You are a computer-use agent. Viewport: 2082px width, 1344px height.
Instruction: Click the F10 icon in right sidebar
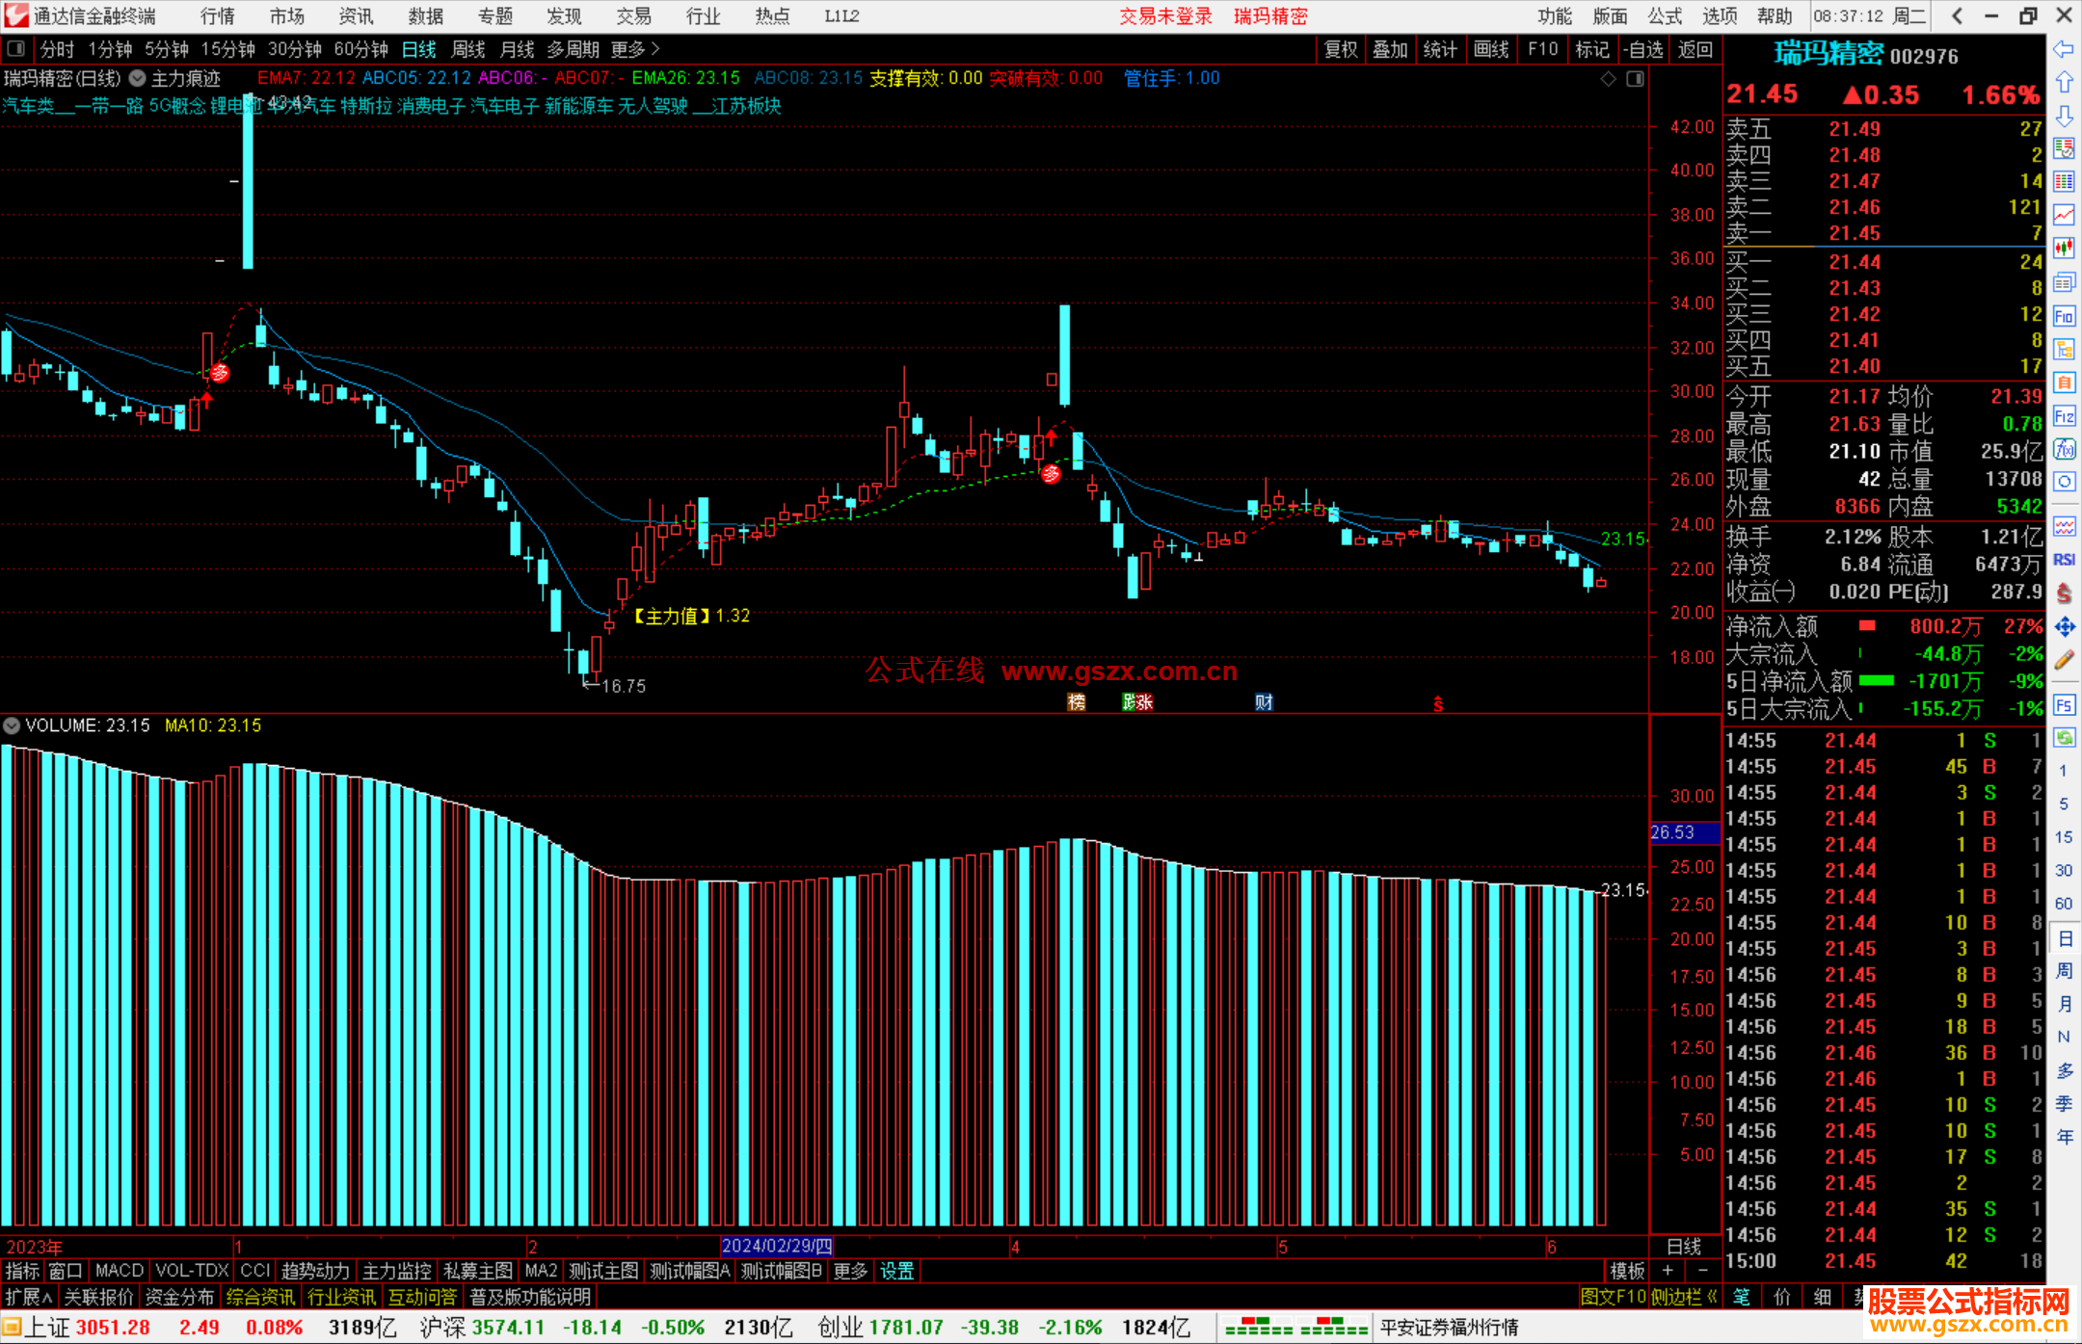2064,316
